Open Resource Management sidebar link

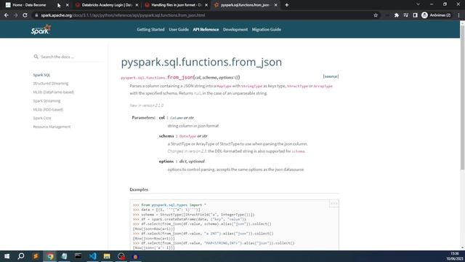coord(52,127)
